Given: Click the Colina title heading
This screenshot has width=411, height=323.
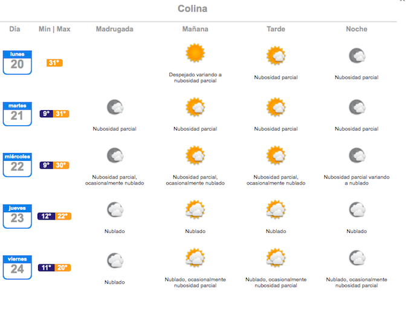Looking at the screenshot, I should pos(192,8).
